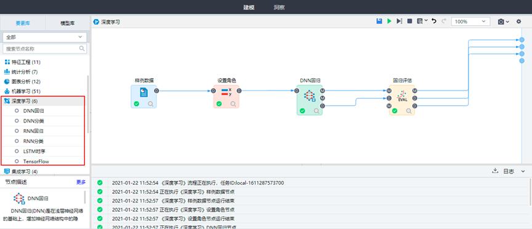Click the 深度学习 workflow tab title
Viewport: 532px width, 229px height.
coord(110,22)
